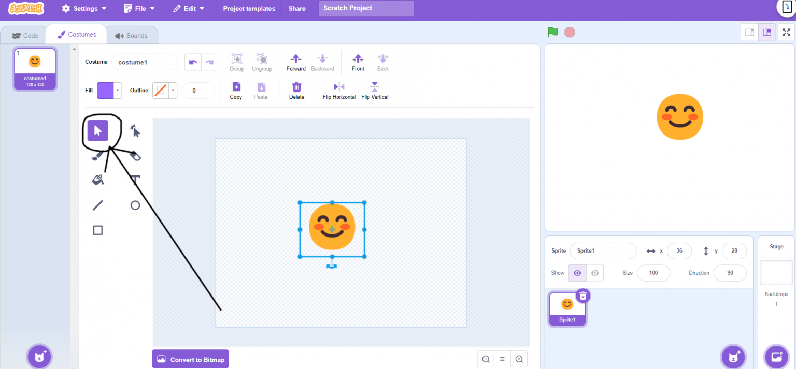Select the Rectangle tool

[97, 230]
